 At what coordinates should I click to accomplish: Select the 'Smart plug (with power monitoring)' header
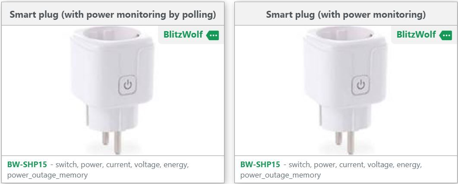pyautogui.click(x=346, y=15)
